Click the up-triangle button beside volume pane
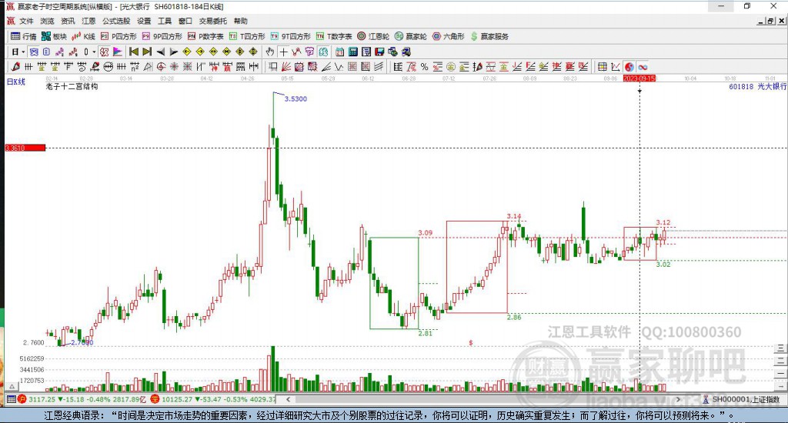Viewport: 788px width, 423px height. [x=12, y=386]
